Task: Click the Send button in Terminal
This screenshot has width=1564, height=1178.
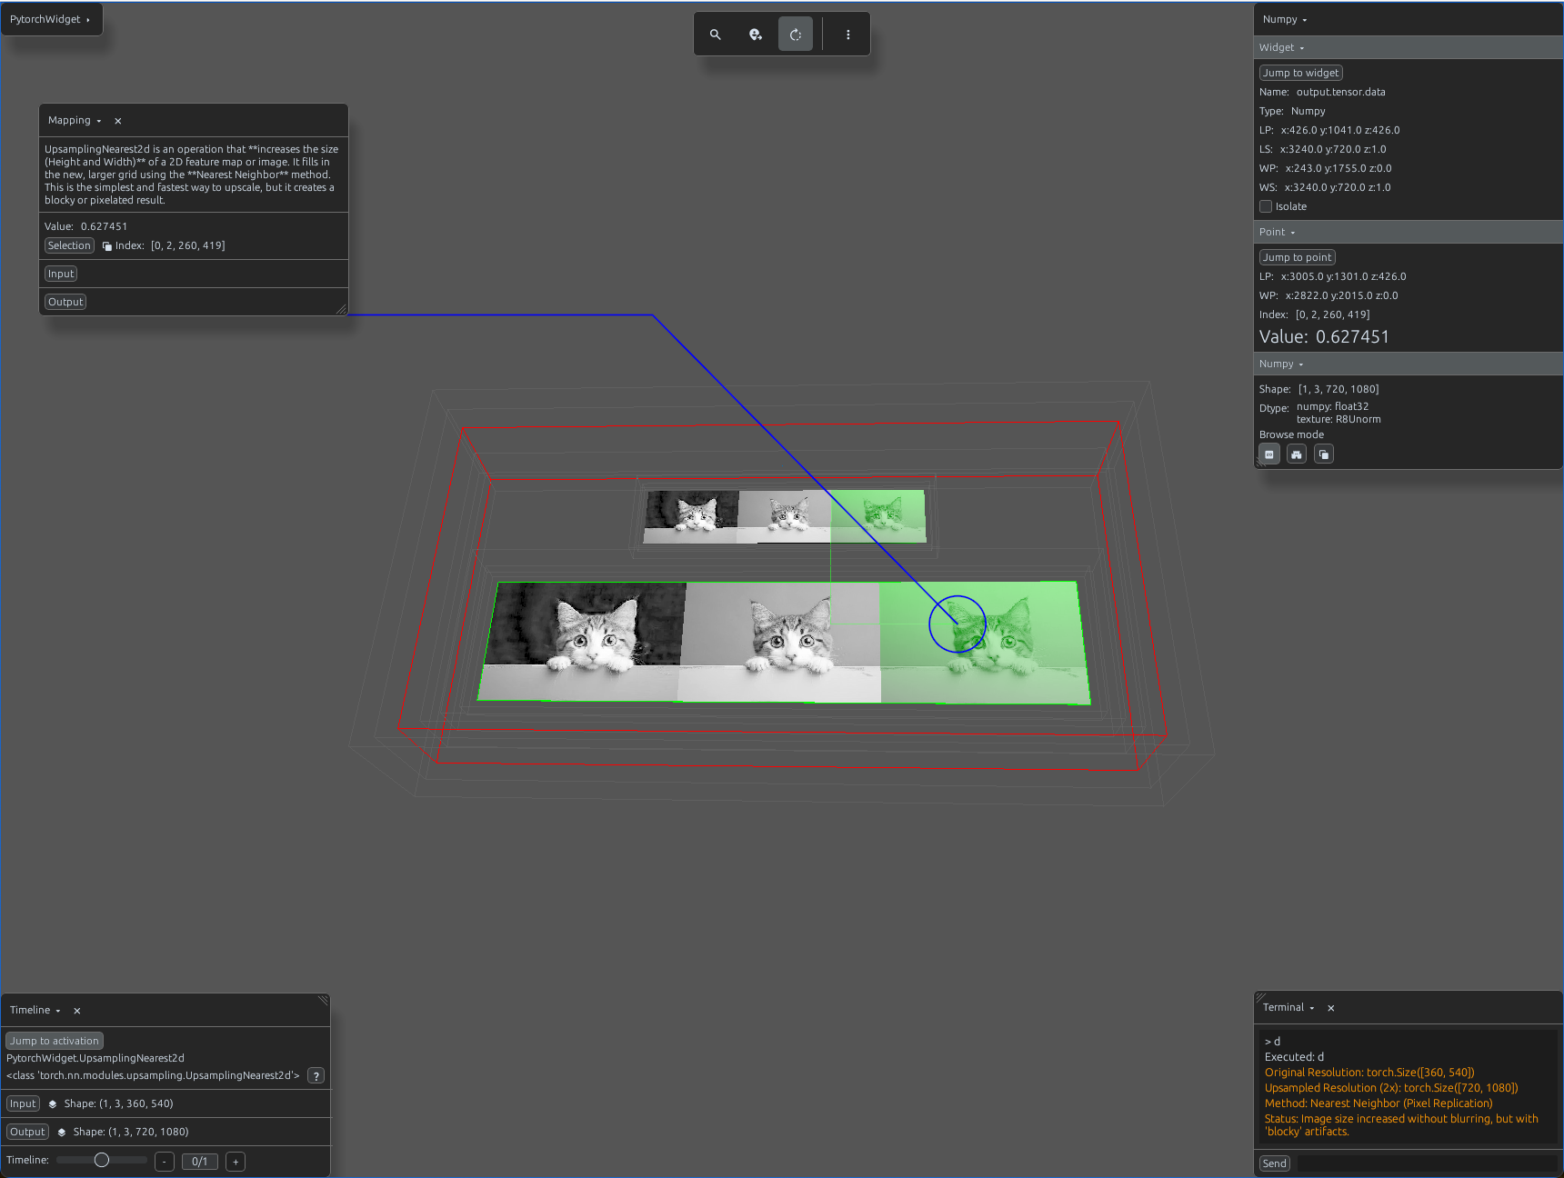Action: (x=1275, y=1163)
